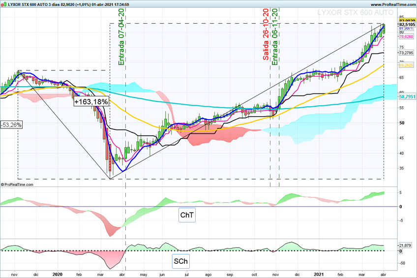Click the 21,879 SCh value tag
417x278 pixels.
(x=405, y=245)
